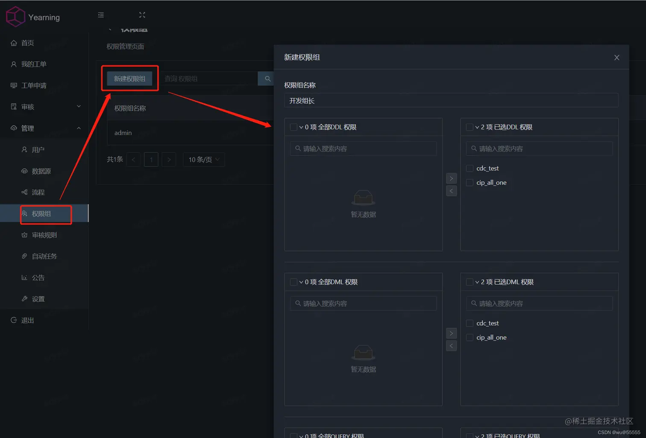Viewport: 646px width, 438px height.
Task: Click the 新建权限组 button
Action: point(129,79)
